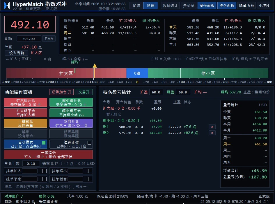275x204 pixels.
Task: Click the 检查更新 link
Action: [33, 9]
